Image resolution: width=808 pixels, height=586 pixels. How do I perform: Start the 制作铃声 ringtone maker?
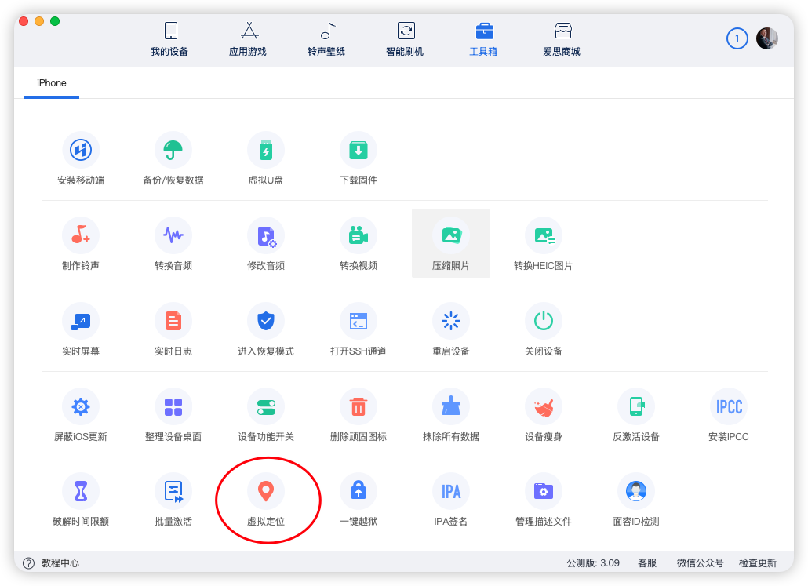coord(81,242)
